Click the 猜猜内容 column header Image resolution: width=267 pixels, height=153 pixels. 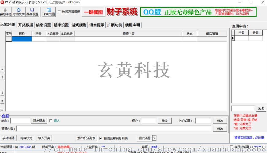[x=128, y=34]
